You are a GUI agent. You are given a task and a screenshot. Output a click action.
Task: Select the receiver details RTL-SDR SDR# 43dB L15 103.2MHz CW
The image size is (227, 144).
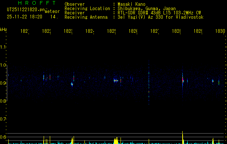point(159,13)
